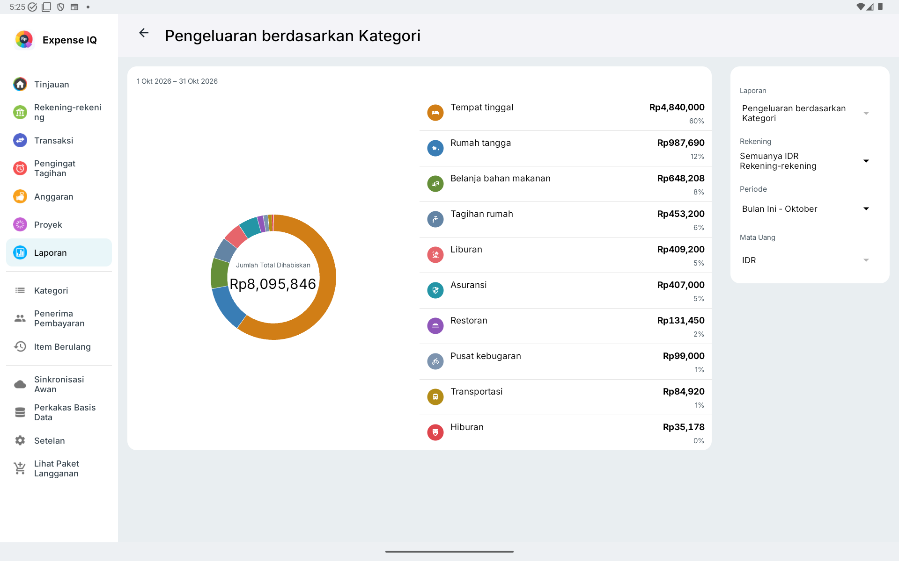The height and width of the screenshot is (561, 899).
Task: Click the Restoran burger icon
Action: 435,326
